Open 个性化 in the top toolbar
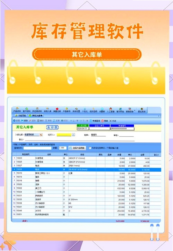This screenshot has height=251, width=173. 85,110
